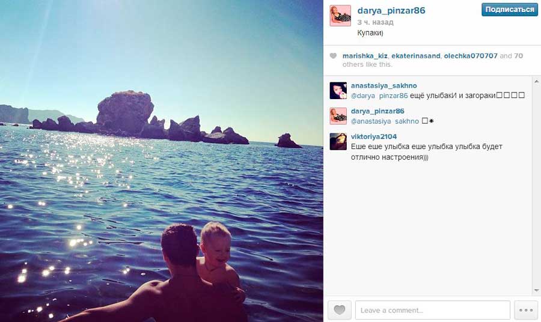The height and width of the screenshot is (322, 541).
Task: Open darya_pinzar86 profile avatar in header
Action: coord(340,16)
